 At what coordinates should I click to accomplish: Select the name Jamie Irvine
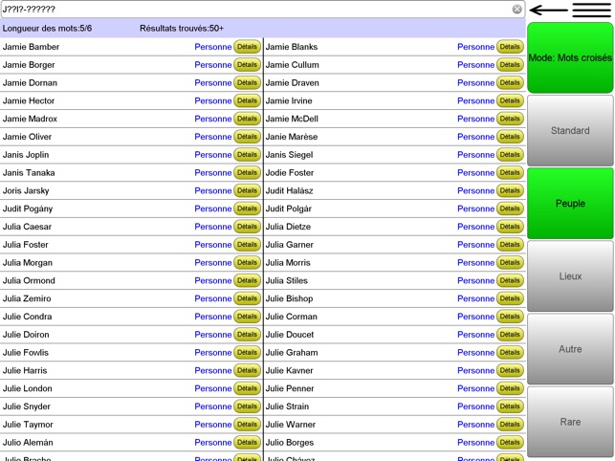(x=289, y=100)
